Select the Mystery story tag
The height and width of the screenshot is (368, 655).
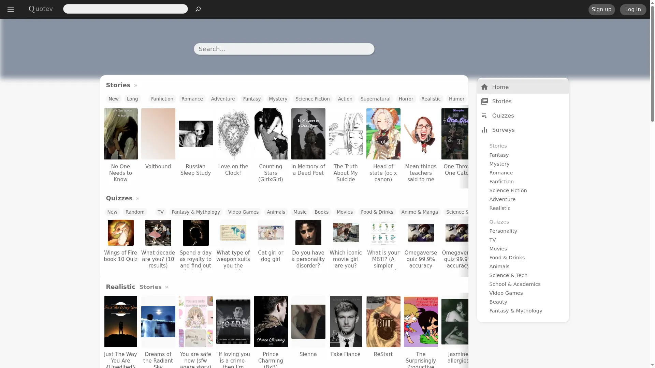(278, 99)
